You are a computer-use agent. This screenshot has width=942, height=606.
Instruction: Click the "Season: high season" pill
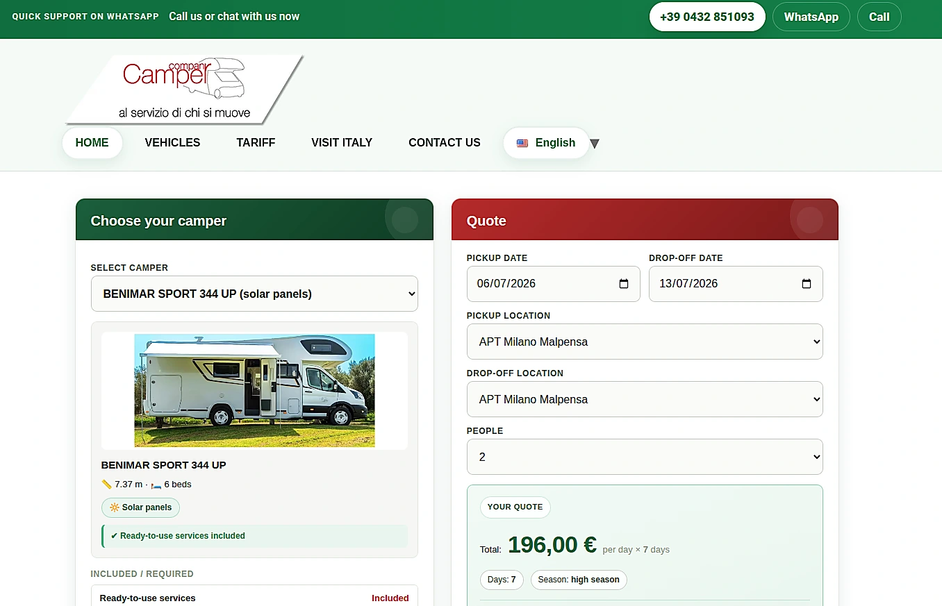tap(579, 580)
